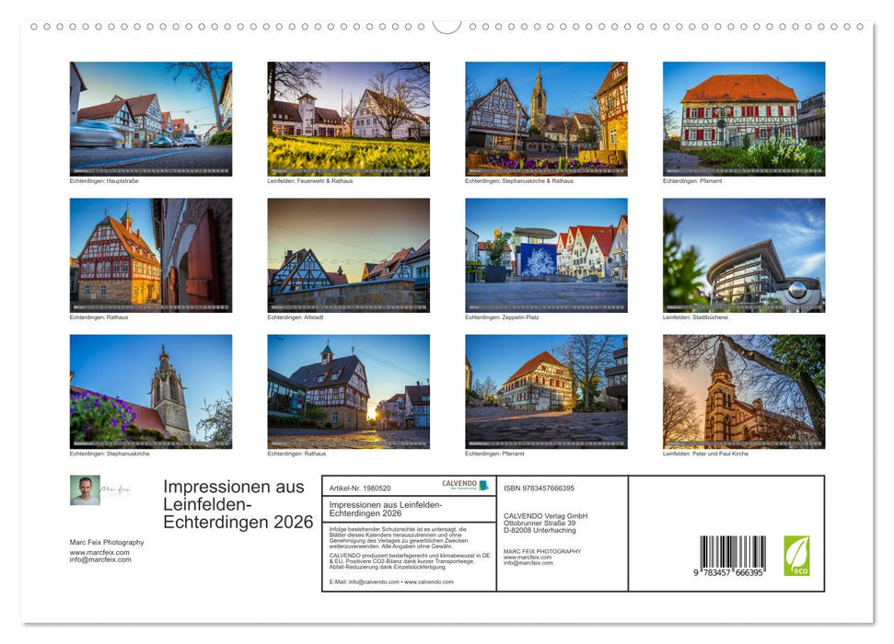Screen dimensions: 894x644
Task: Select the Leinfelden: Peter und Paul Kirche photo
Action: (x=742, y=391)
